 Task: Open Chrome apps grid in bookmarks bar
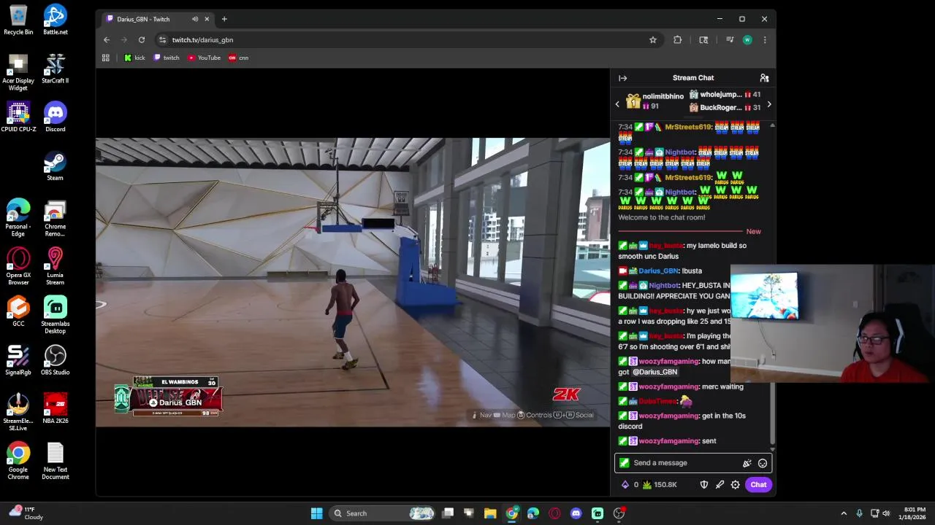(x=106, y=58)
